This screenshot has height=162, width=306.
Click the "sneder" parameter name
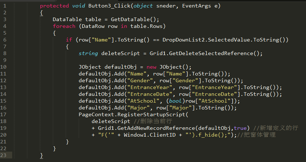tap(166, 6)
